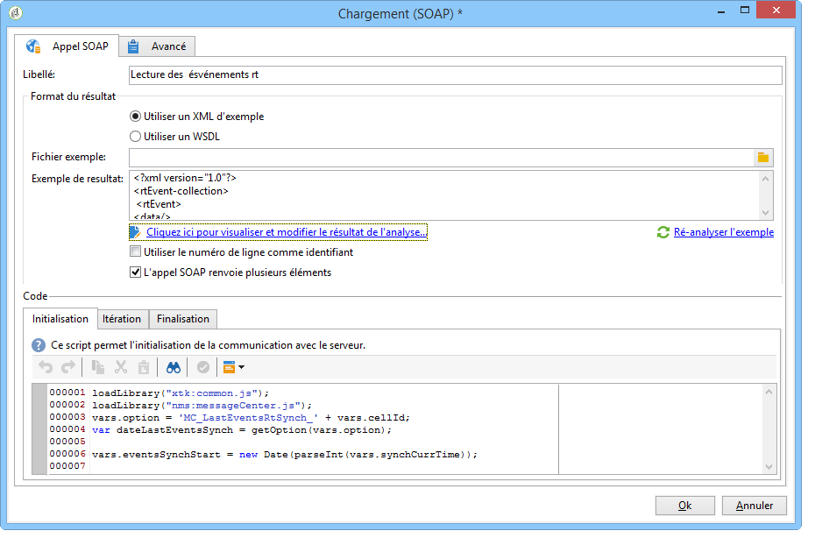Click the application icon in title bar
The height and width of the screenshot is (545, 815).
(16, 12)
